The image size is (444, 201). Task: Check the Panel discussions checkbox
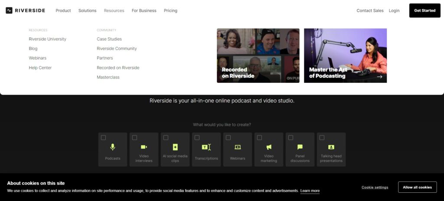click(291, 138)
